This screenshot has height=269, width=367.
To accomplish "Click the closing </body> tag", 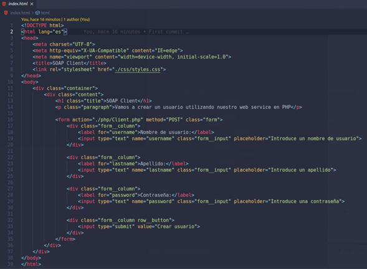I will pyautogui.click(x=31, y=258).
